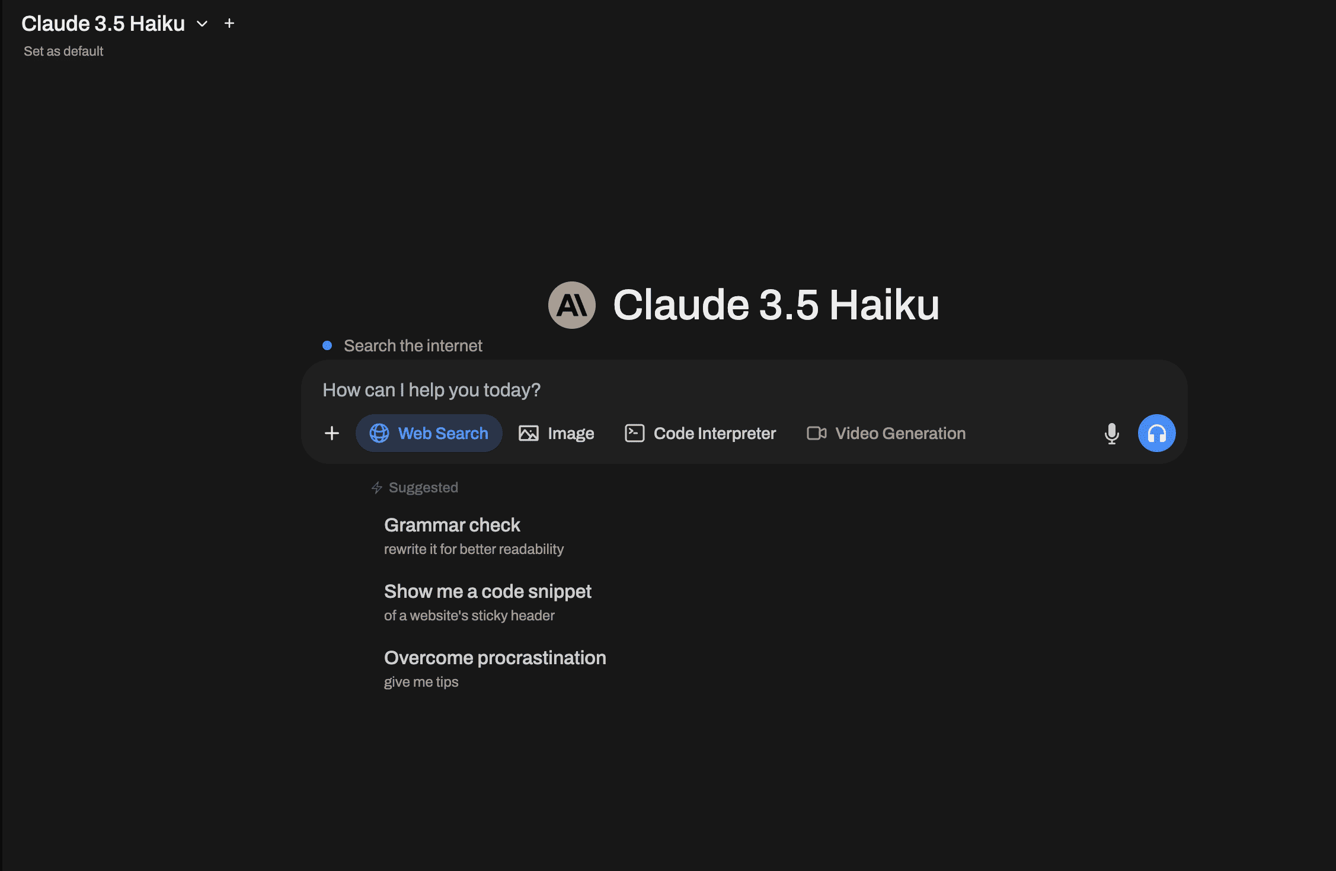Click the attach file plus icon
1336x871 pixels.
click(x=331, y=433)
